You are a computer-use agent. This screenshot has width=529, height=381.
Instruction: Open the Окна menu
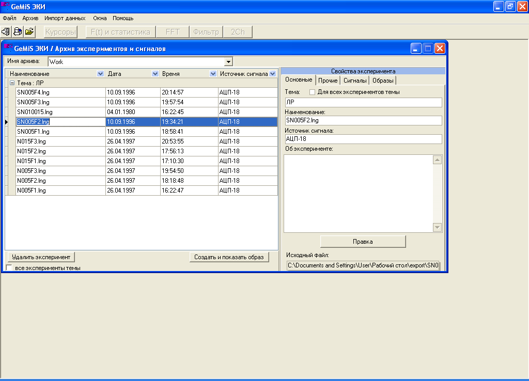[100, 18]
